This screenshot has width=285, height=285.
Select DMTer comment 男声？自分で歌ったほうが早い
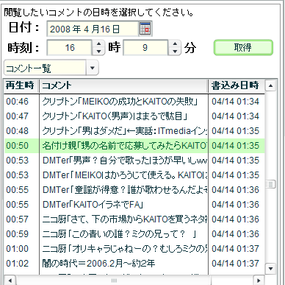[x=134, y=161]
